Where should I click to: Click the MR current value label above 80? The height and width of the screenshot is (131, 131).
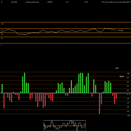tap(122, 77)
